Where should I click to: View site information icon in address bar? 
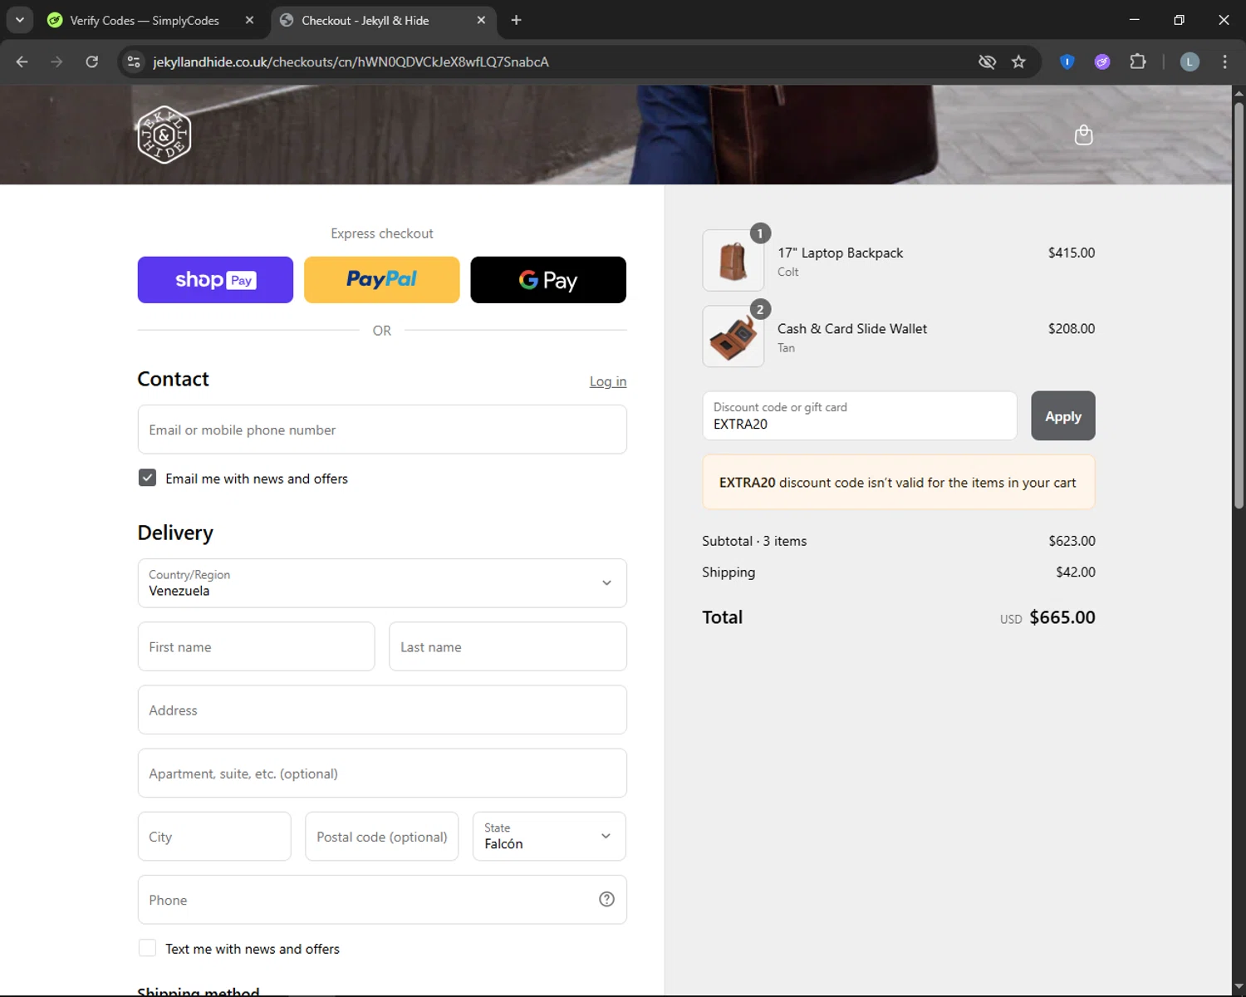point(134,61)
